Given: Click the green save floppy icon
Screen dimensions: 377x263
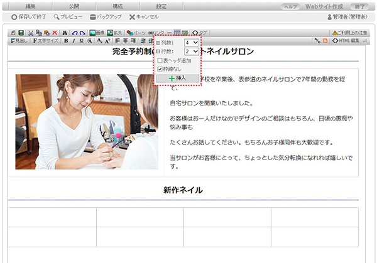Looking at the screenshot, I should 21,33.
